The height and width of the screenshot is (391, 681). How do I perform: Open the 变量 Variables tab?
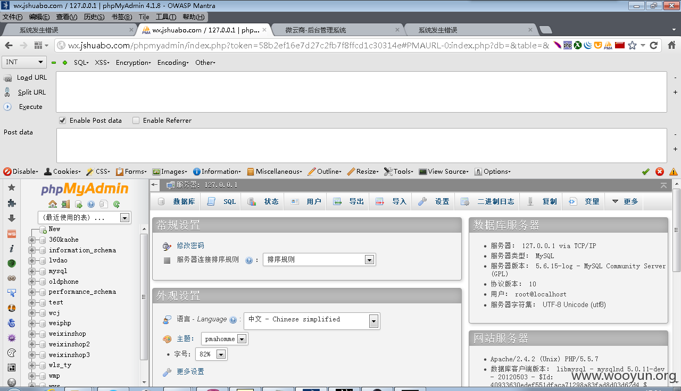[584, 202]
